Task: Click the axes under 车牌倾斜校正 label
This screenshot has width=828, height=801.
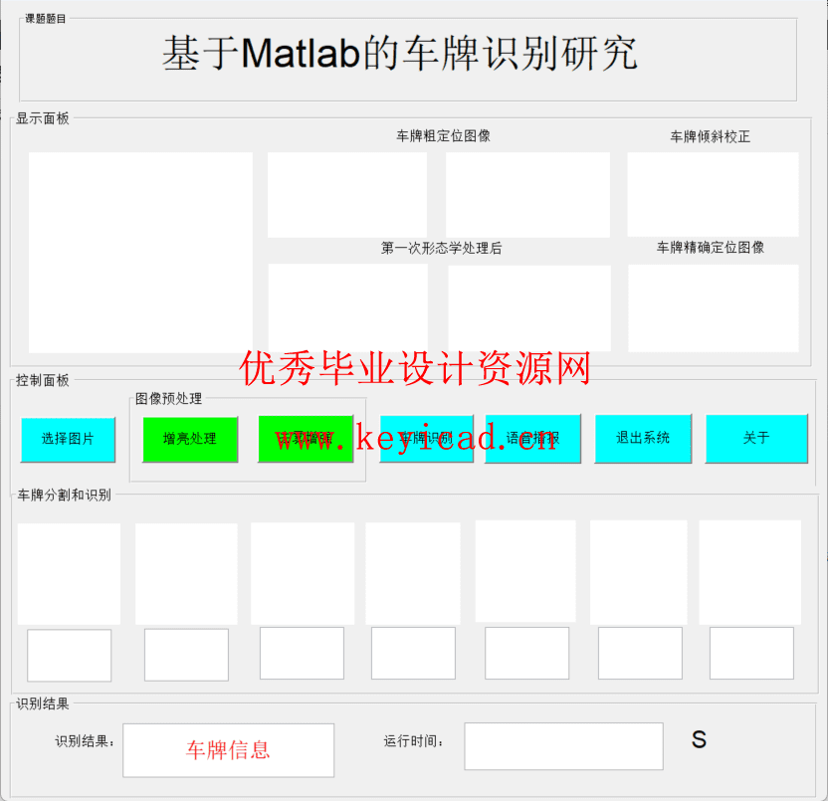Action: [x=713, y=194]
